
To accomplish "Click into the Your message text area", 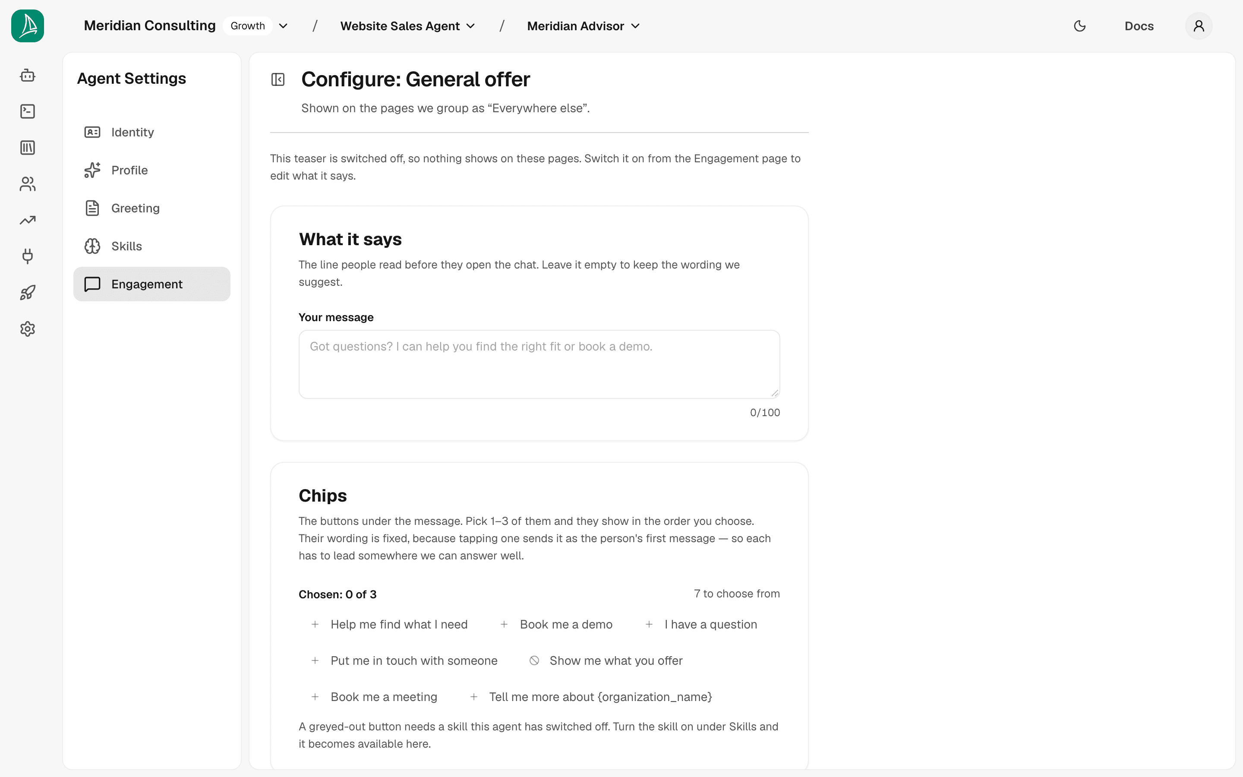I will tap(539, 364).
